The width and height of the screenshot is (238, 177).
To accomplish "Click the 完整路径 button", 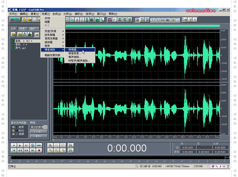I will 39,136.
